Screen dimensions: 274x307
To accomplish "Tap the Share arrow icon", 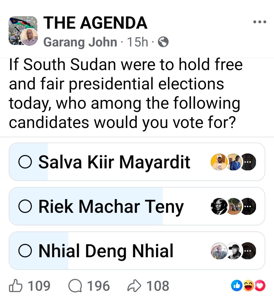I will click(x=134, y=286).
